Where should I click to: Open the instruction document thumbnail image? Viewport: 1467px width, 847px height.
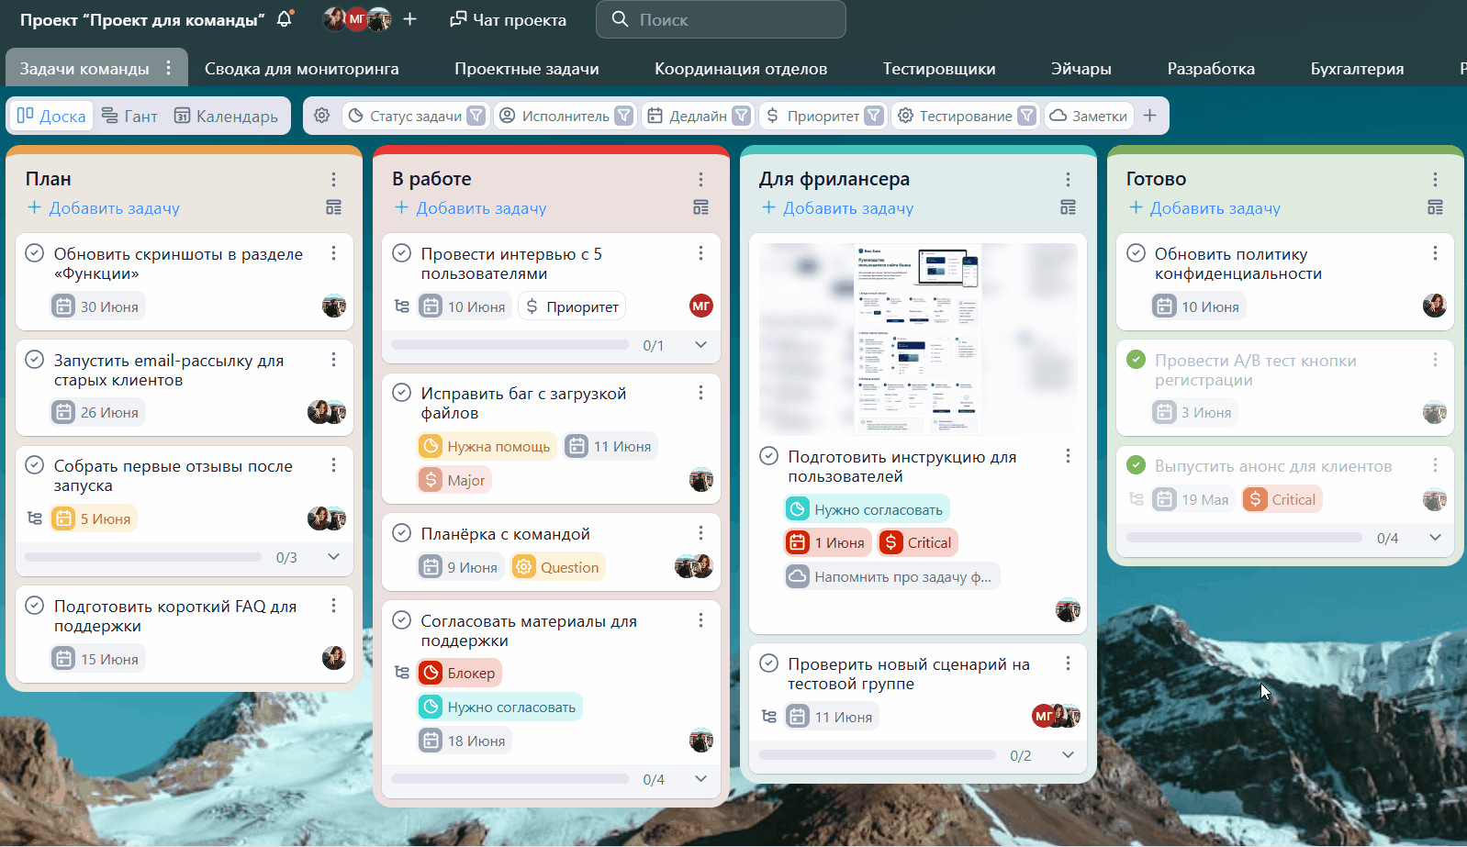click(x=918, y=339)
